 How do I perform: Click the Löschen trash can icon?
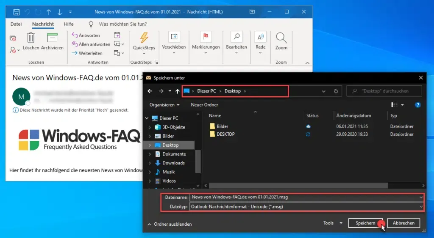[x=31, y=38]
